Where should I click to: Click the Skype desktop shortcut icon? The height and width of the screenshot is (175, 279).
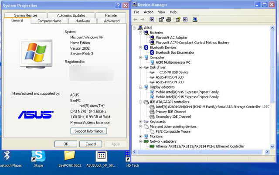pyautogui.click(x=38, y=156)
